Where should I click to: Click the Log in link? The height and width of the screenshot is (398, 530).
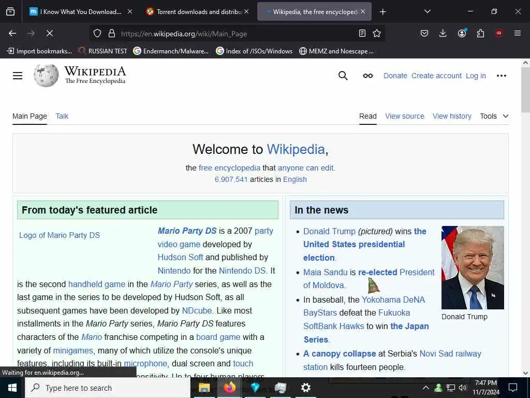click(476, 76)
